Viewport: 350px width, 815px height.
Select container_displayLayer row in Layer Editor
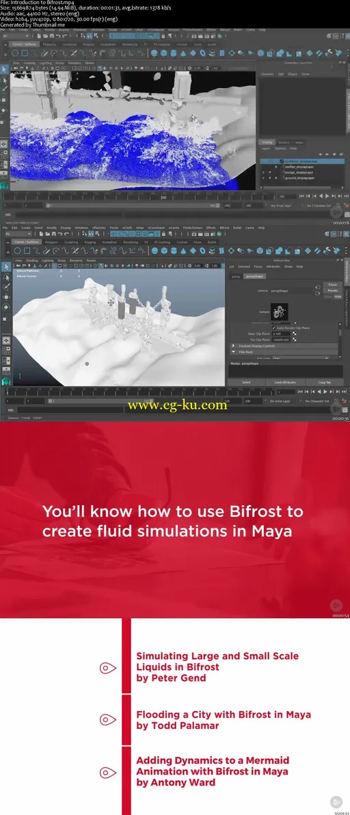click(301, 161)
